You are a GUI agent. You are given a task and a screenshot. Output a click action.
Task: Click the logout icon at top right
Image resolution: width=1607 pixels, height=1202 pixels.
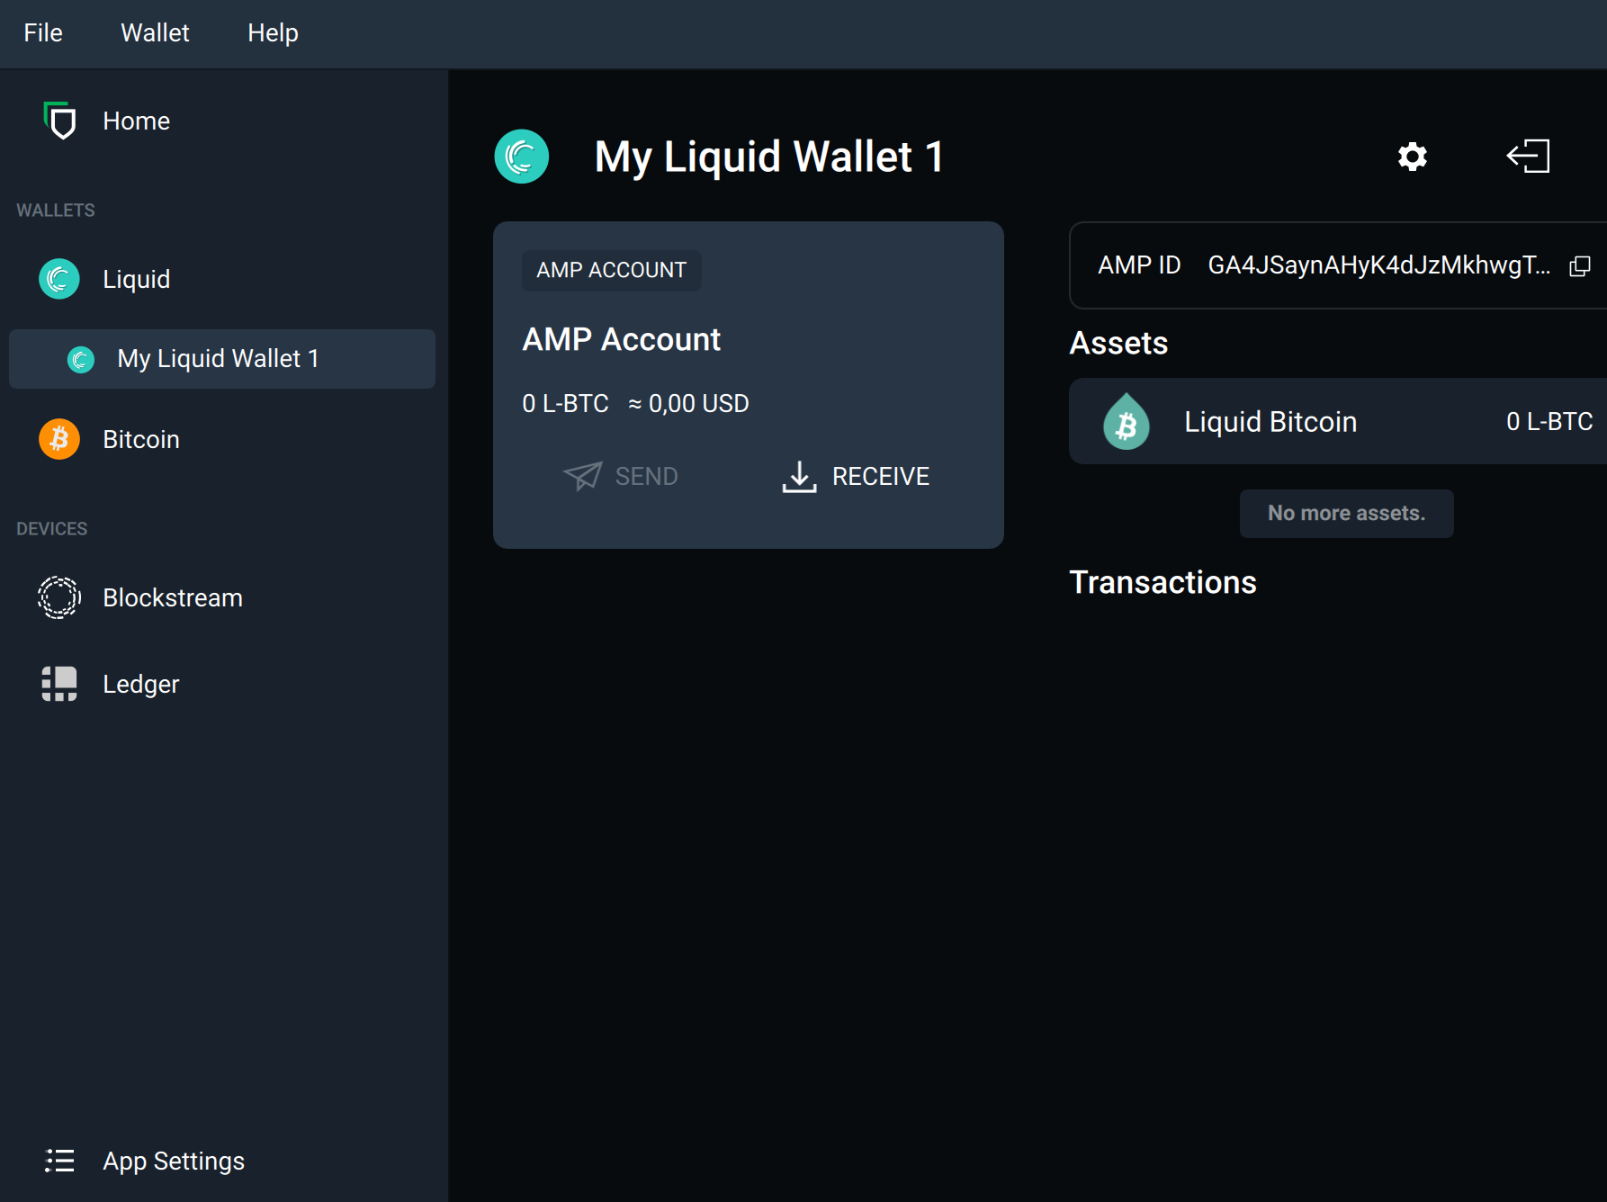[x=1529, y=157]
